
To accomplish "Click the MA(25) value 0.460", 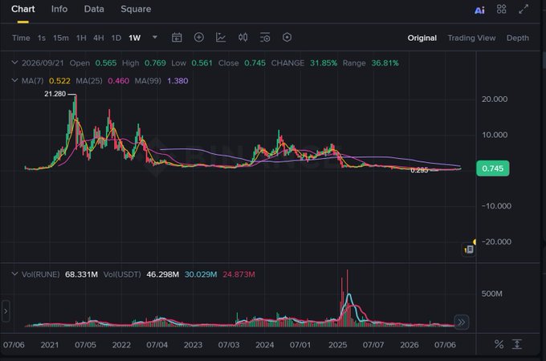I will click(x=118, y=81).
